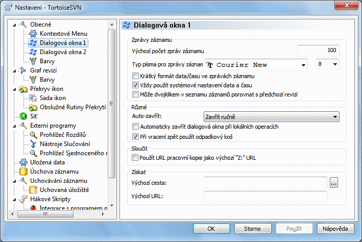
Task: Click the tree horizontal scrollbar thumb
Action: coord(45,214)
